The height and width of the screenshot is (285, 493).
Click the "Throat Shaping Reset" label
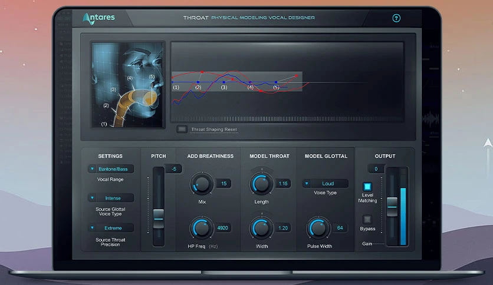[214, 130]
